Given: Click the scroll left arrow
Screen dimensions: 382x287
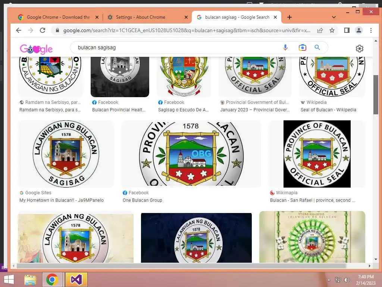Looking at the screenshot, I should [14, 266].
